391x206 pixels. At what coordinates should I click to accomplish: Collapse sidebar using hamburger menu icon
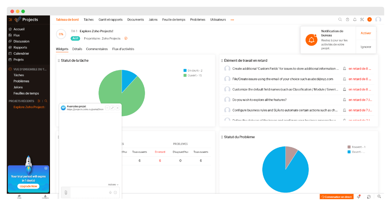[10, 20]
